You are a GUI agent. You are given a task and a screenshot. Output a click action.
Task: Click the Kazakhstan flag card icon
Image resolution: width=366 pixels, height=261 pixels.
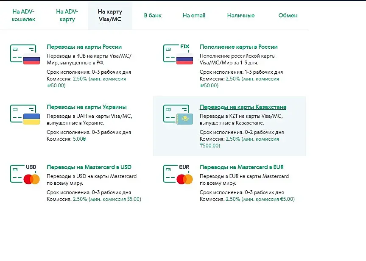178,114
